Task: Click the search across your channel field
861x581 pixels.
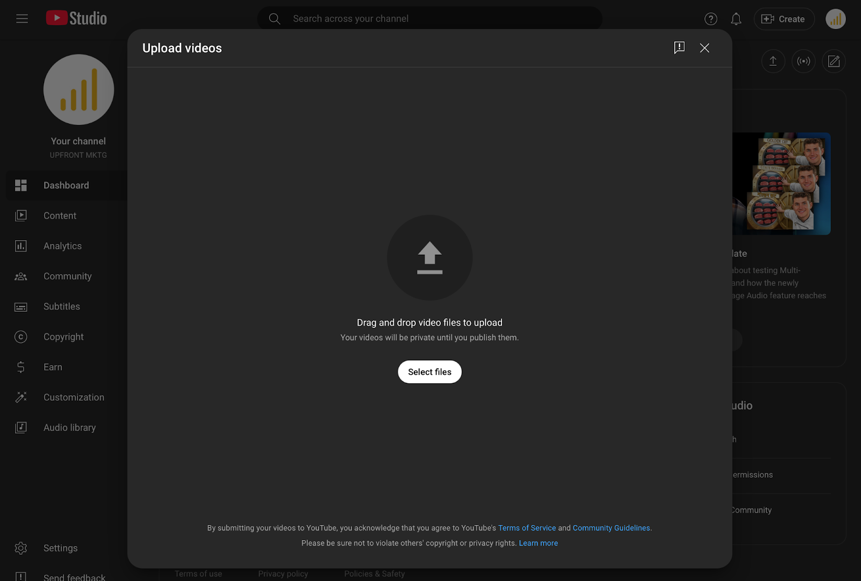Action: 429,19
